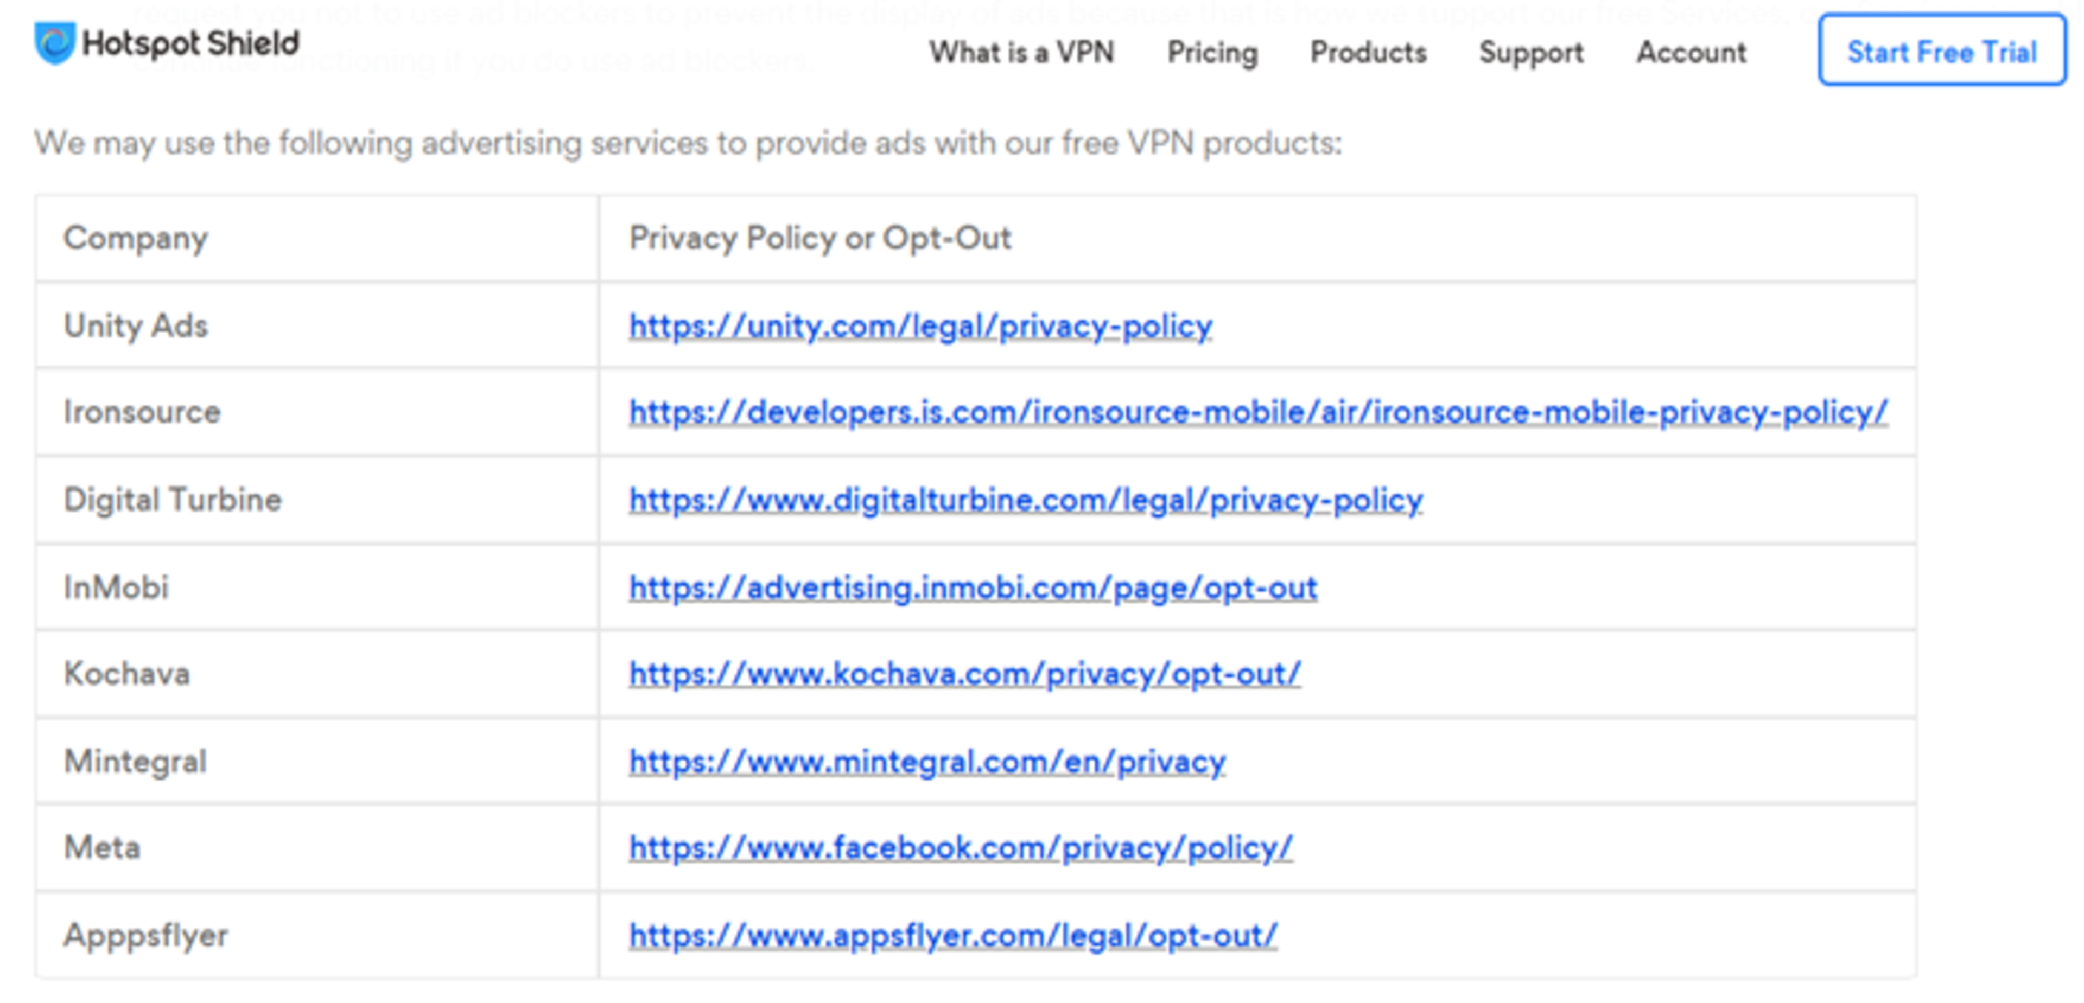The width and height of the screenshot is (2084, 1003).
Task: Open the Appsflyer legal opt-out link
Action: pos(953,936)
